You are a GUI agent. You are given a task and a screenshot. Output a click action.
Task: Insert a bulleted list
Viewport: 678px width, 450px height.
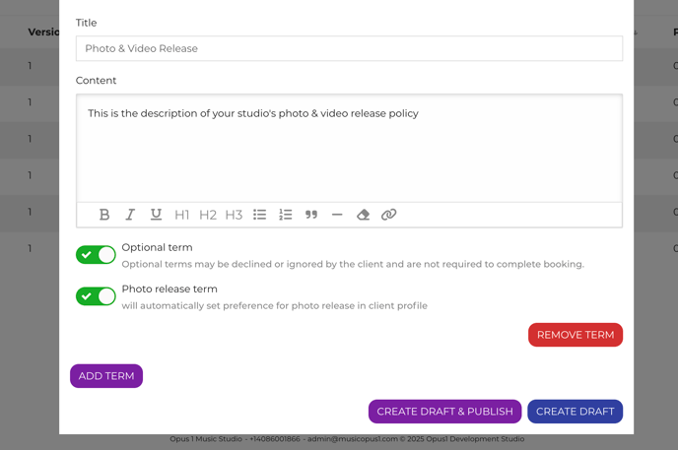(x=259, y=215)
